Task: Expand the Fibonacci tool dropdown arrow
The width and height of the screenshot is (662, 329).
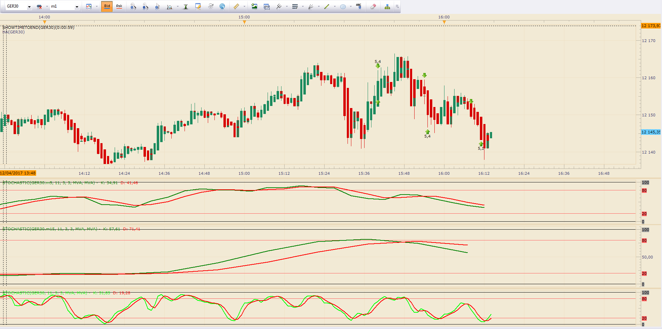Action: click(x=303, y=7)
